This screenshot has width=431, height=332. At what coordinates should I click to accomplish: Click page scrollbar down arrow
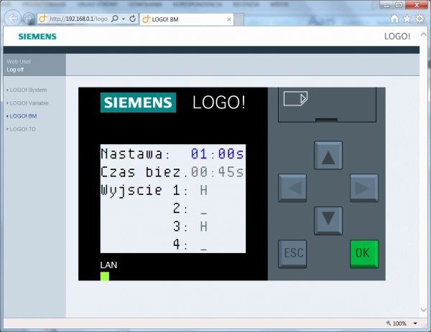pyautogui.click(x=423, y=310)
